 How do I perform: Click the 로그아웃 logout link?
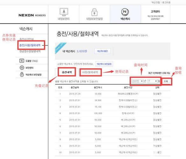[166, 2]
